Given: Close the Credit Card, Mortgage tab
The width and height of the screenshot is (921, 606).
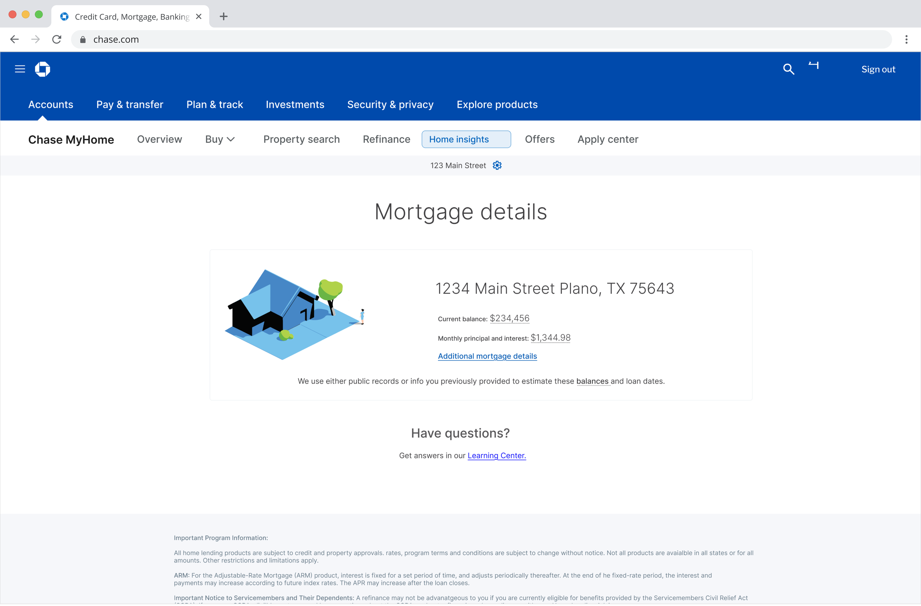Looking at the screenshot, I should [199, 17].
